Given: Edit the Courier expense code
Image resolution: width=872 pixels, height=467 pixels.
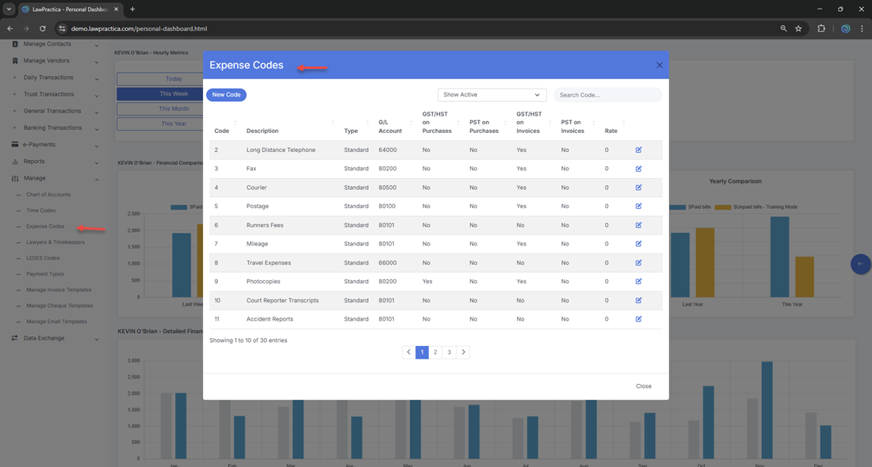Looking at the screenshot, I should click(x=638, y=188).
